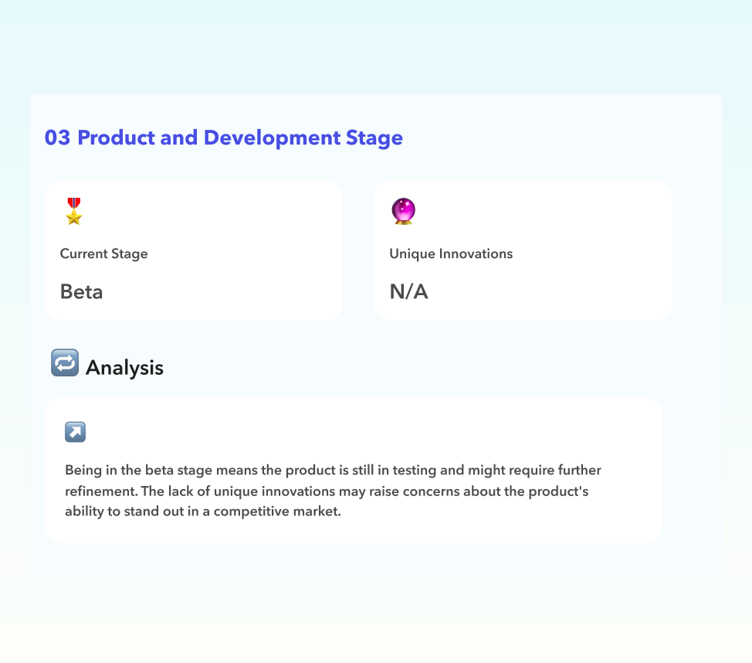Click the '03' number in the heading
The width and height of the screenshot is (752, 663).
[57, 138]
